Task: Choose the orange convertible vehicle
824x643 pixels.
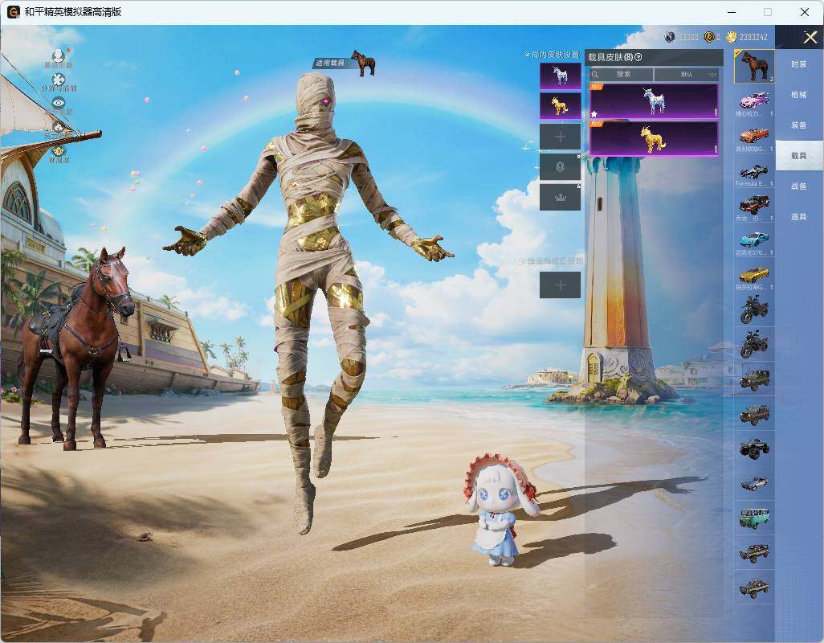Action: [x=754, y=137]
